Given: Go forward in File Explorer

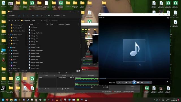Looking at the screenshot, I should tap(12, 21).
